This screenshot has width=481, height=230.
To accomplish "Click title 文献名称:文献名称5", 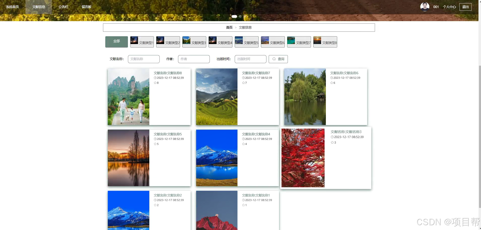I will coord(168,134).
